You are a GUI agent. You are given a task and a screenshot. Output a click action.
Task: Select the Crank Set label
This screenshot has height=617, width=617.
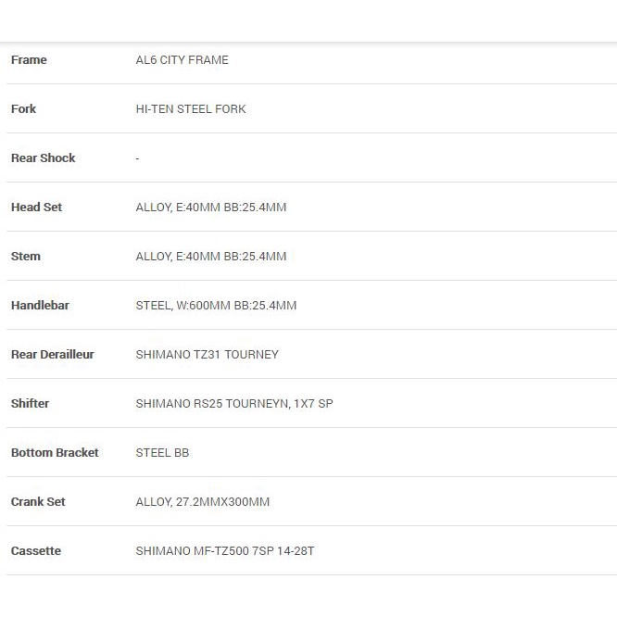tap(38, 502)
